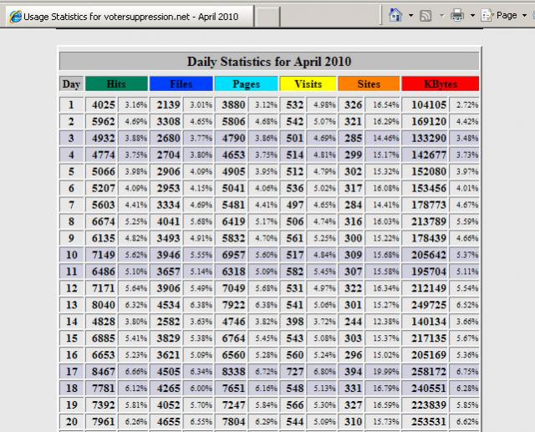Expand the Home button dropdown arrow

click(410, 16)
